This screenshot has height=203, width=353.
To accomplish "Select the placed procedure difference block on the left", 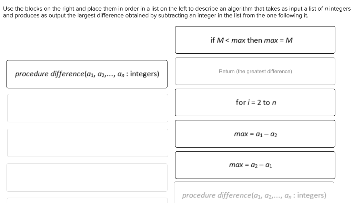I will [x=87, y=74].
